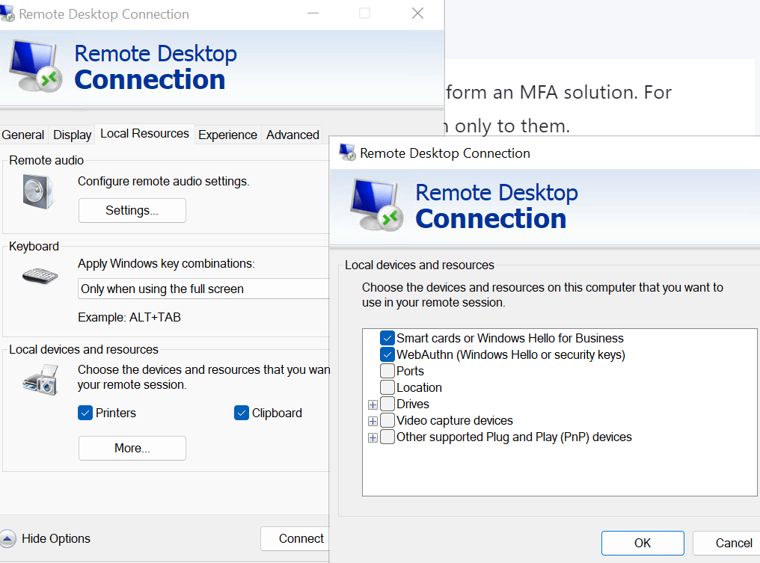Click the Connect button
Screen dimensions: 760x563
coord(295,539)
